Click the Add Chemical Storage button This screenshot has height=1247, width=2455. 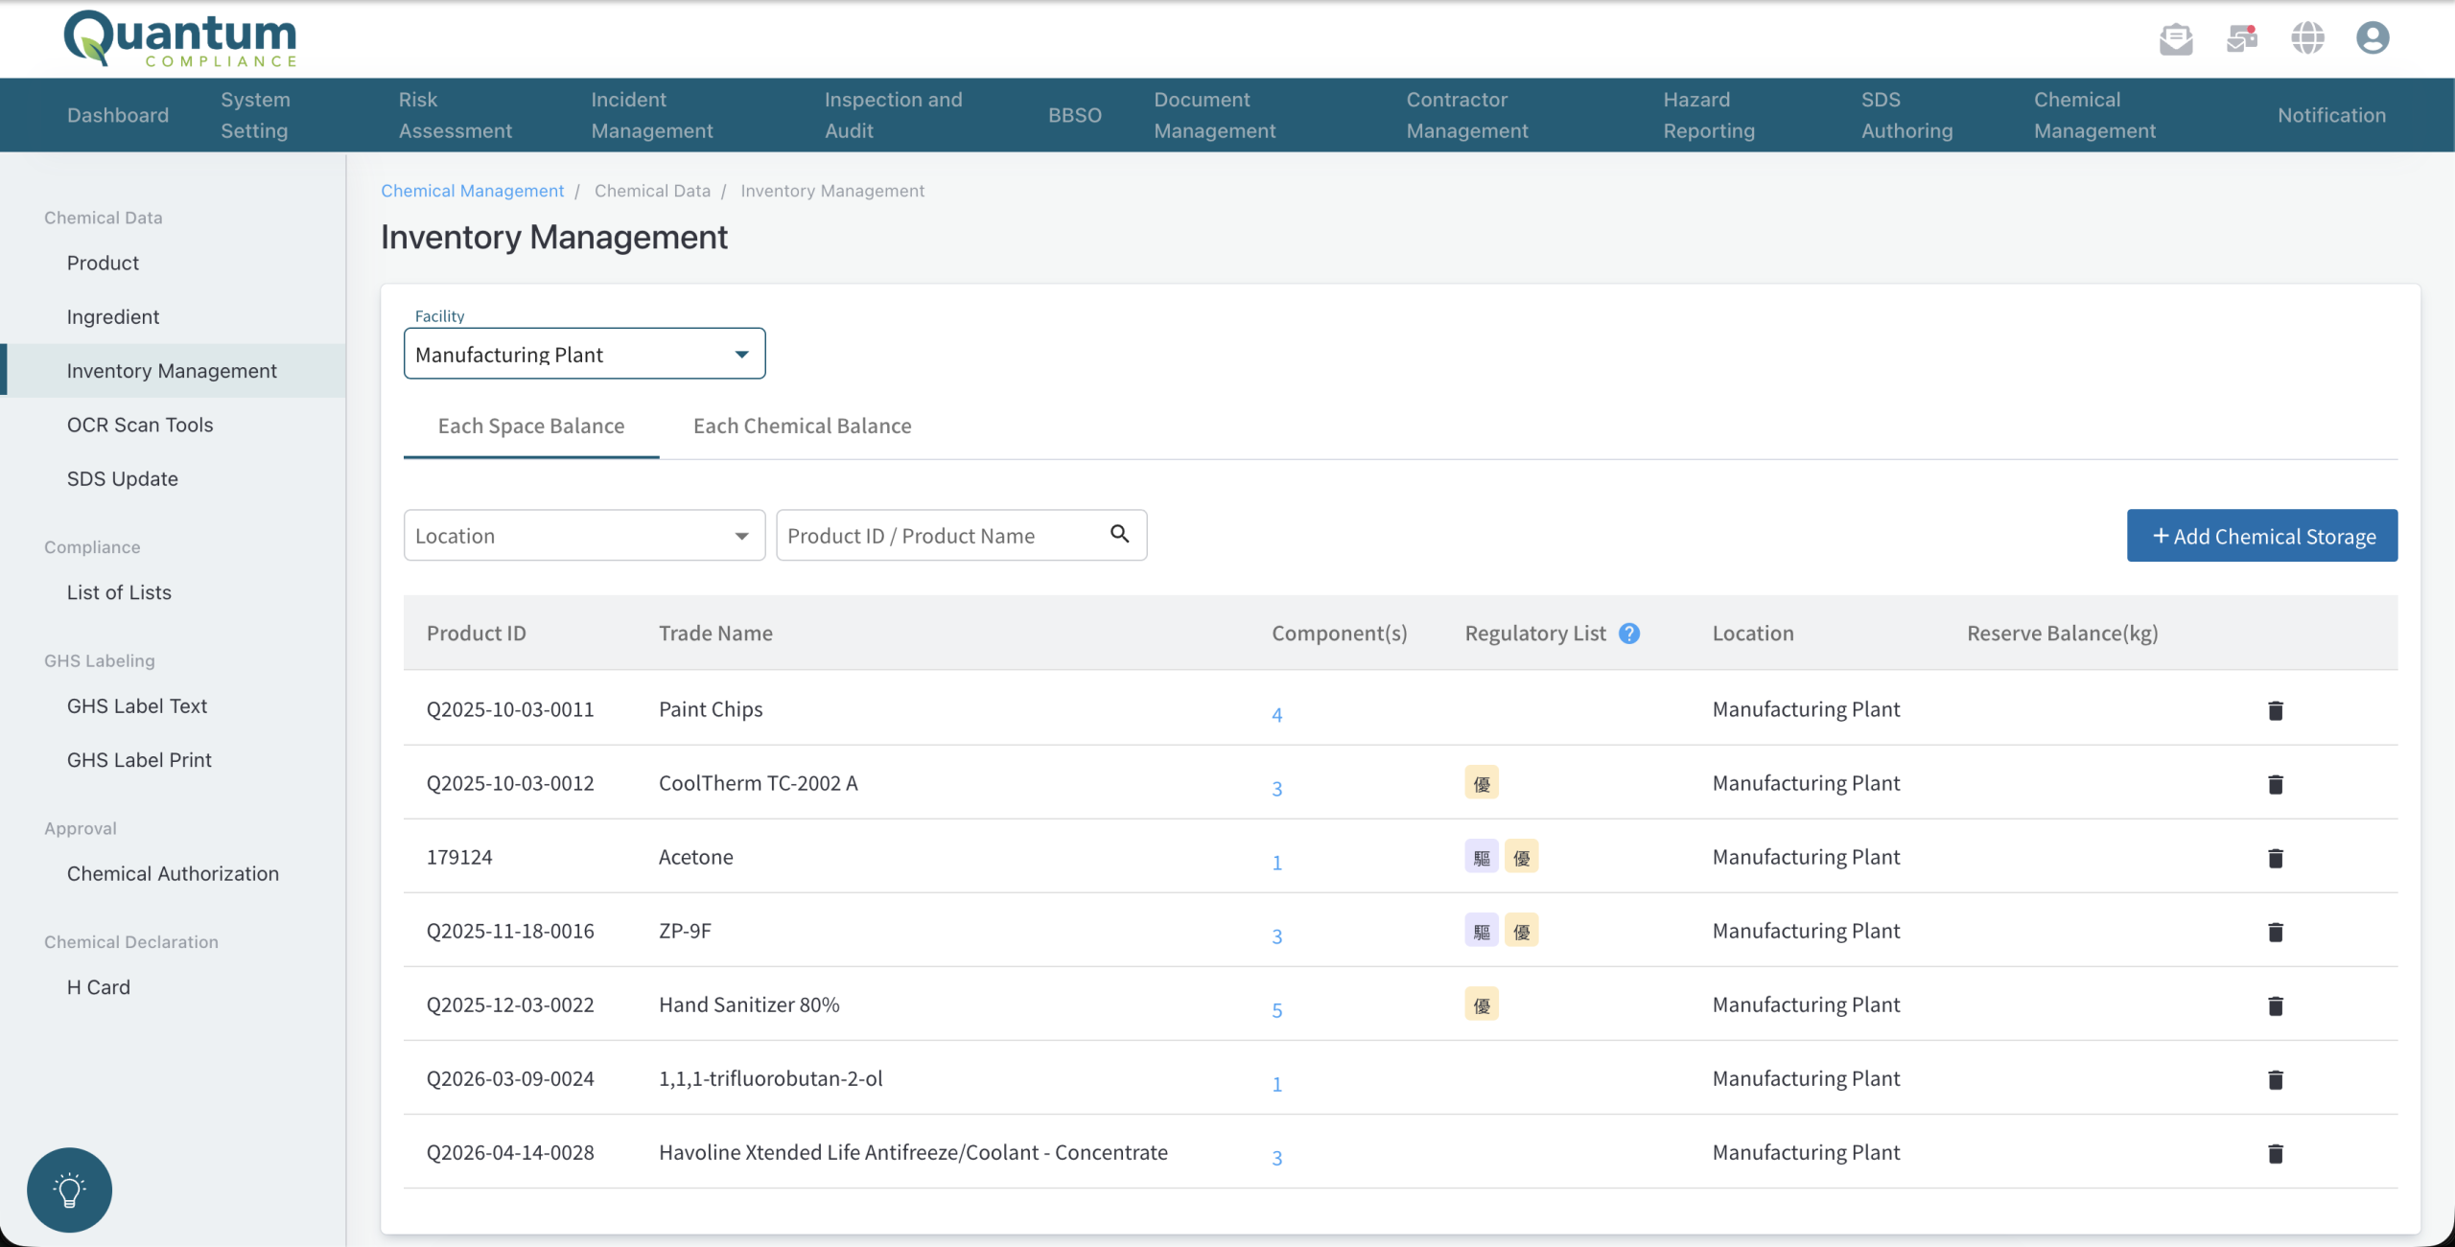coord(2262,536)
